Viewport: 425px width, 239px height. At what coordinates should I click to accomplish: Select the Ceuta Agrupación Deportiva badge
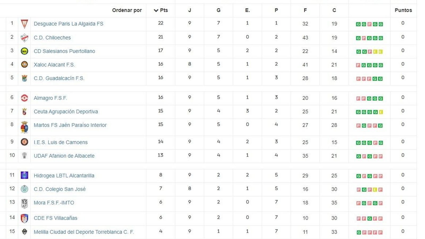point(24,111)
